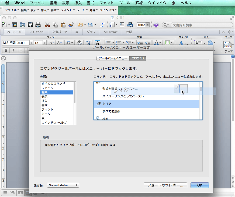The width and height of the screenshot is (235, 197).
Task: Open the Apple menu
Action: 7,3
